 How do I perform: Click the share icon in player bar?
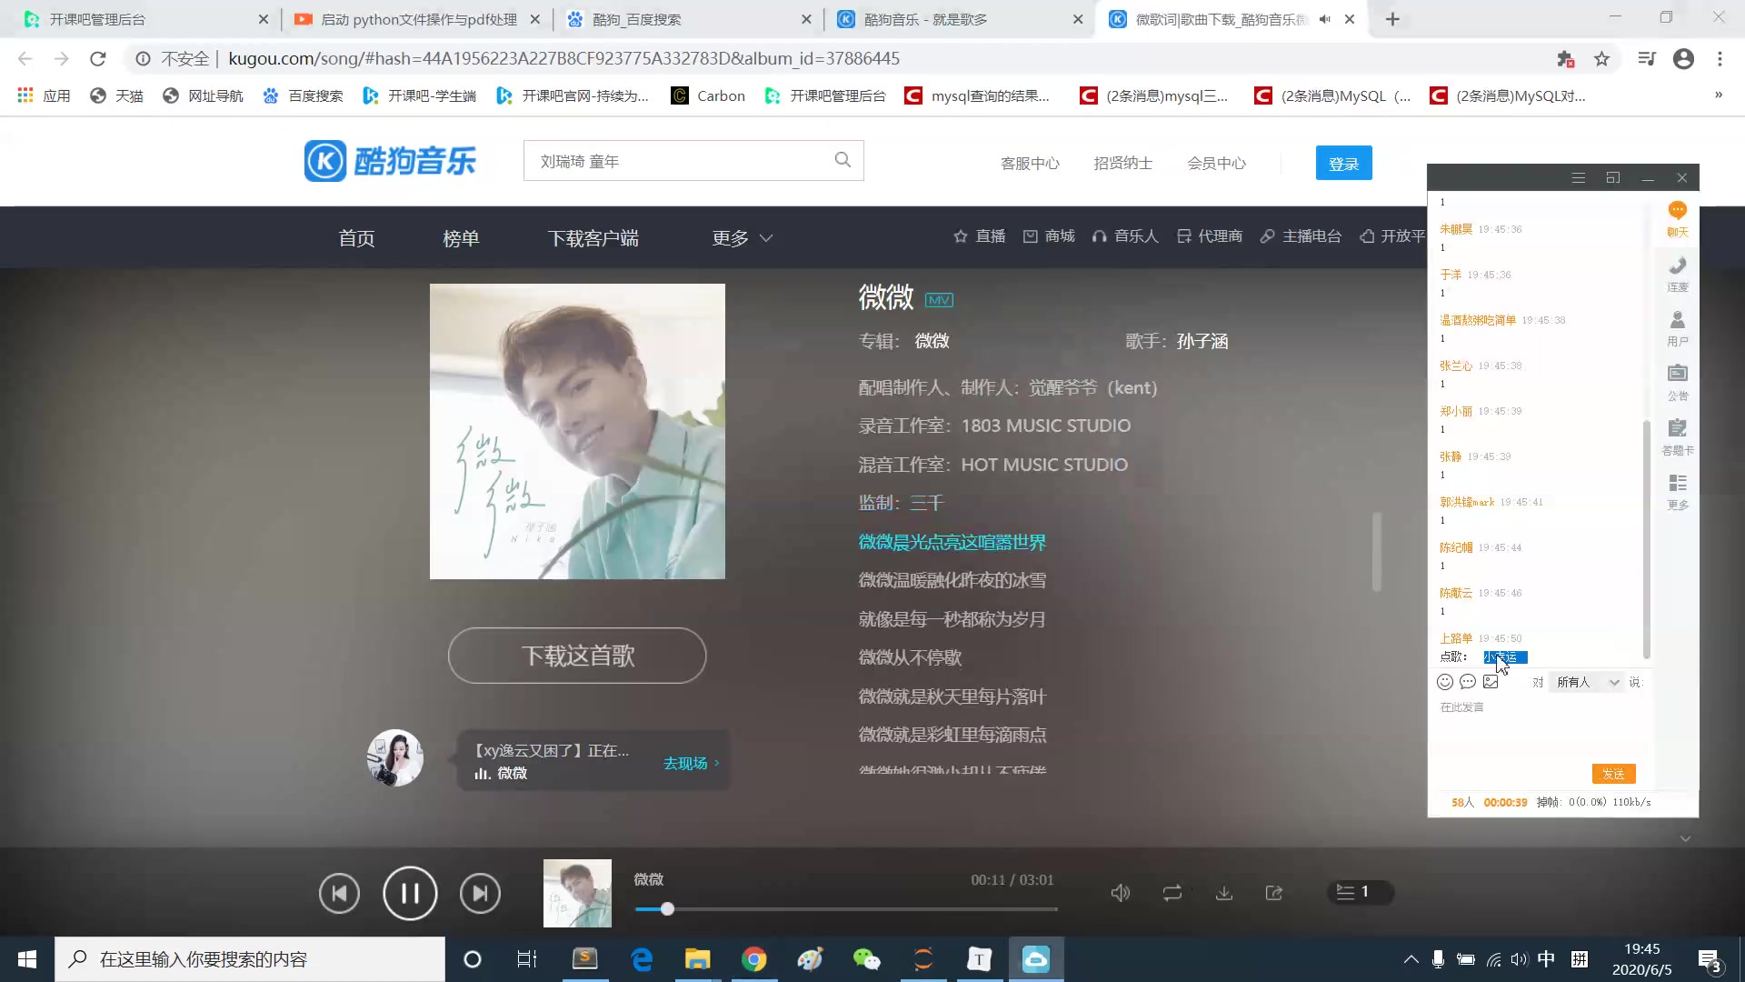click(1274, 893)
